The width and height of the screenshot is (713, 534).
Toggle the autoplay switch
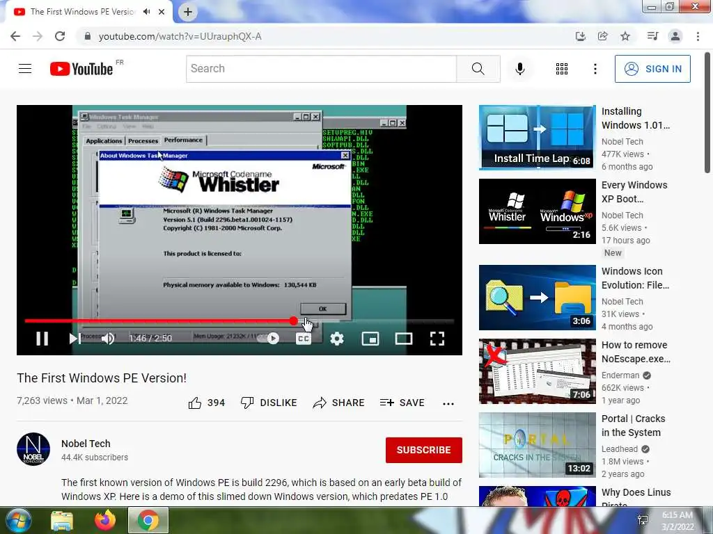pyautogui.click(x=269, y=339)
